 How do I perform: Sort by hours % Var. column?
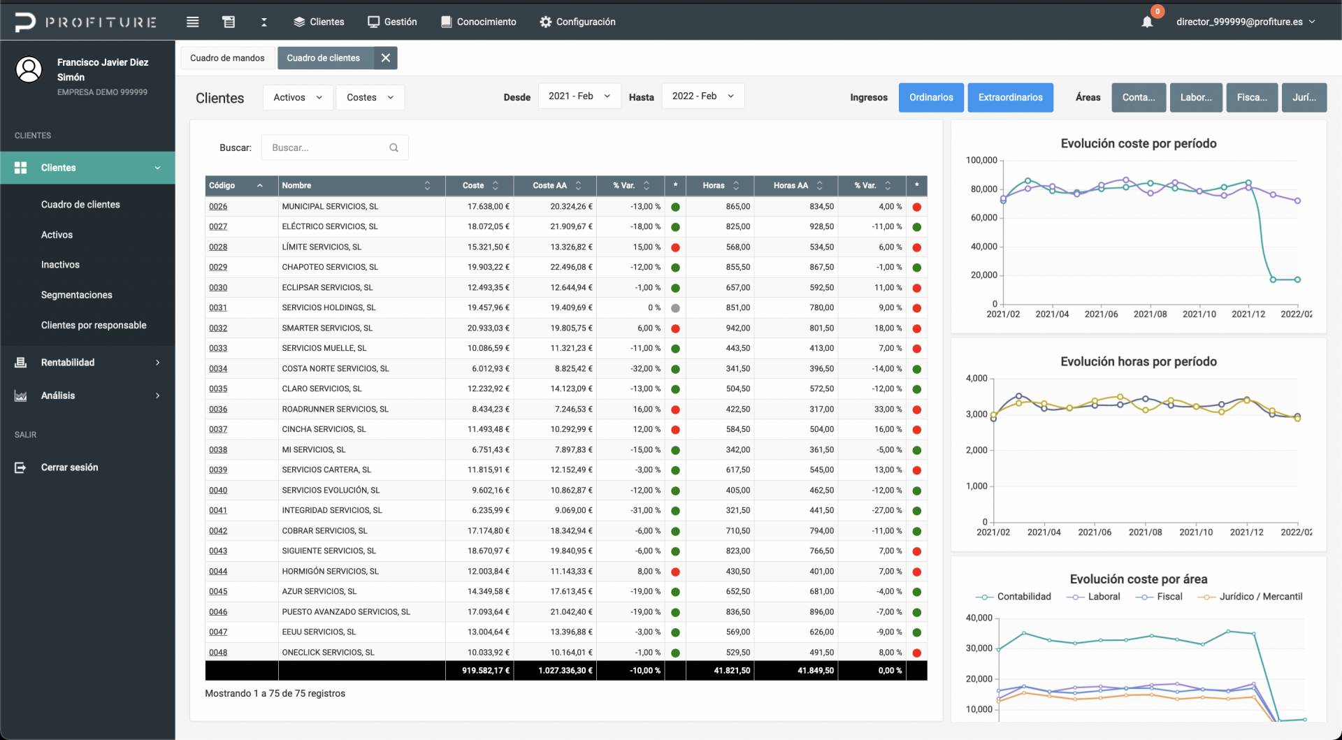(888, 185)
